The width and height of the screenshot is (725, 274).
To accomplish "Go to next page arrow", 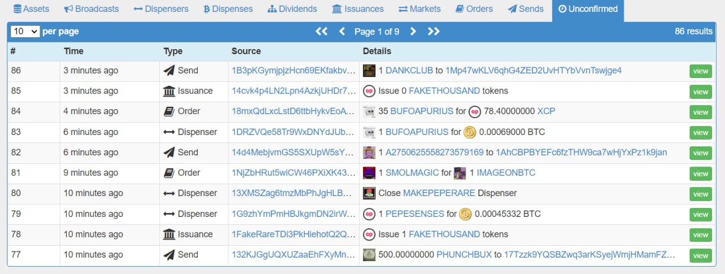I will tap(413, 32).
